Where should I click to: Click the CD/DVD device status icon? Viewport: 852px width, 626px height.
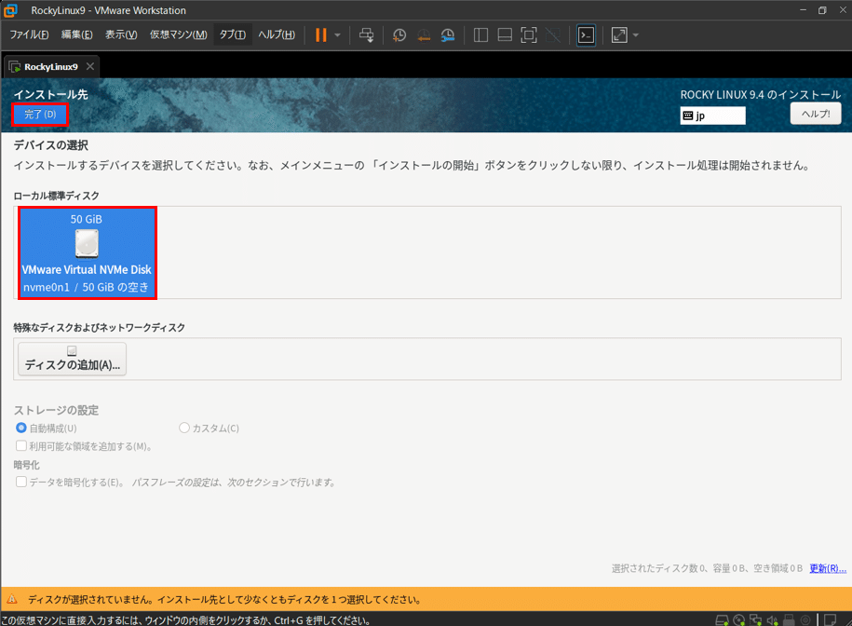click(x=739, y=620)
